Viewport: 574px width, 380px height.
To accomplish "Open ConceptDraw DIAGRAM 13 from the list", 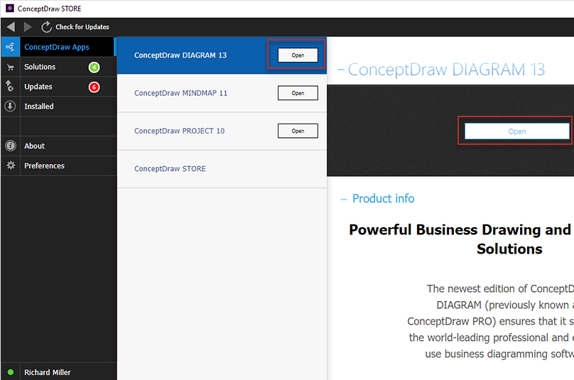I will pyautogui.click(x=298, y=55).
